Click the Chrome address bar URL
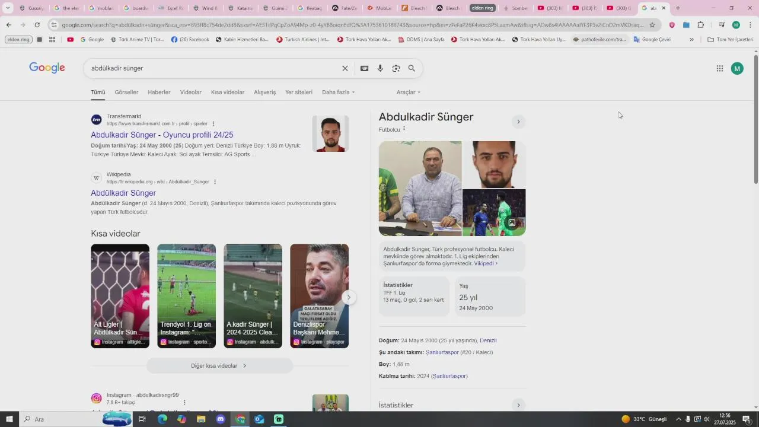Image resolution: width=759 pixels, height=427 pixels. [352, 25]
